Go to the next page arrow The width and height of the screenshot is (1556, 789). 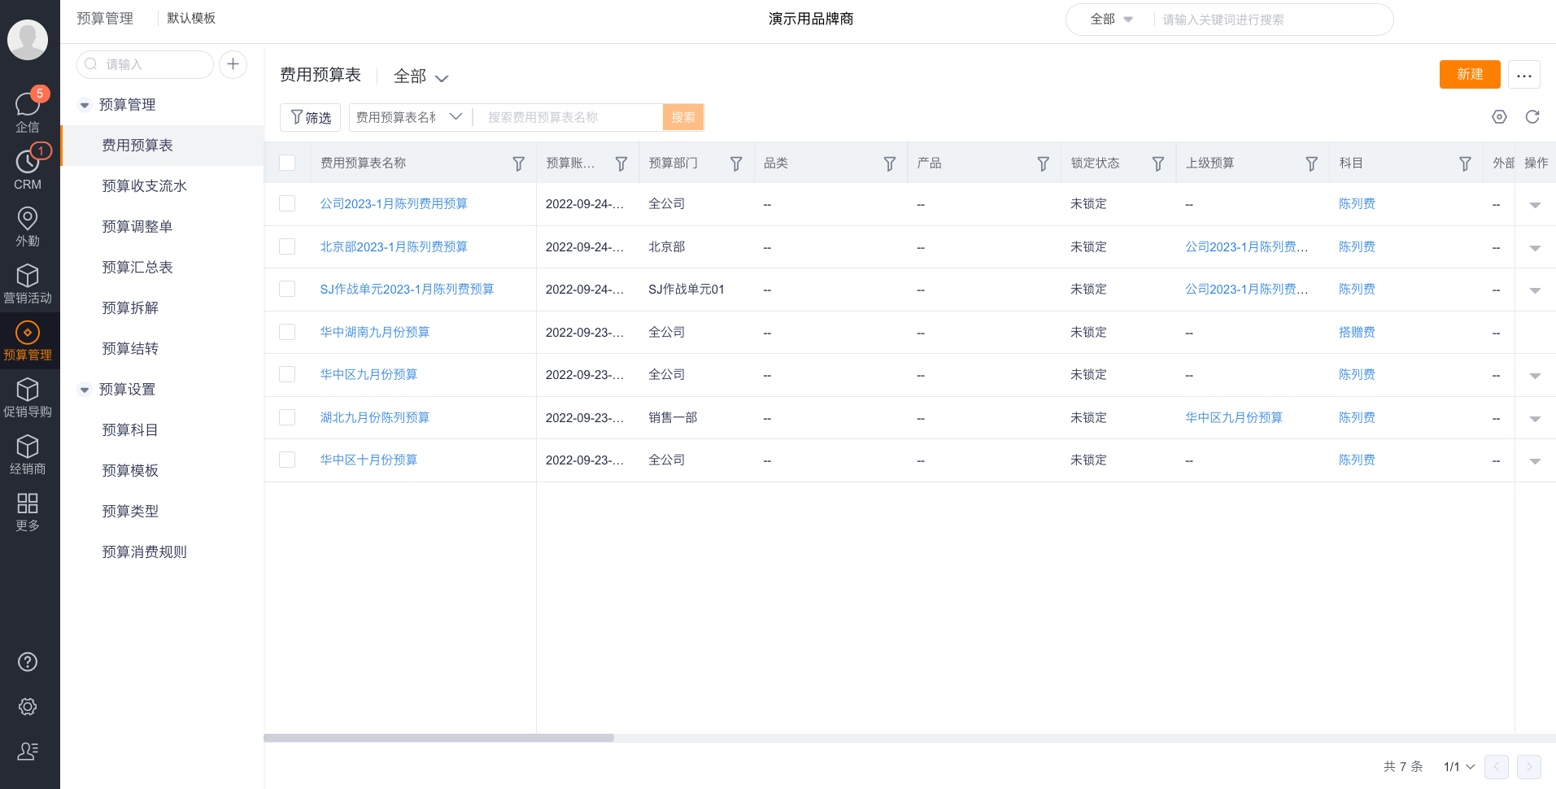coord(1529,766)
